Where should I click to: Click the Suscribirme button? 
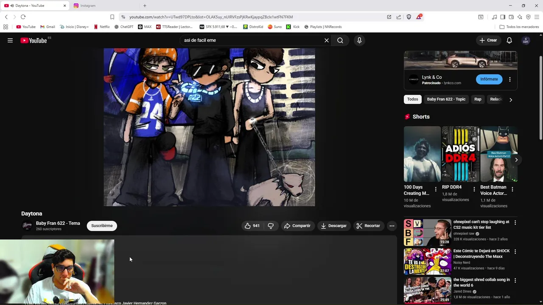click(x=102, y=226)
